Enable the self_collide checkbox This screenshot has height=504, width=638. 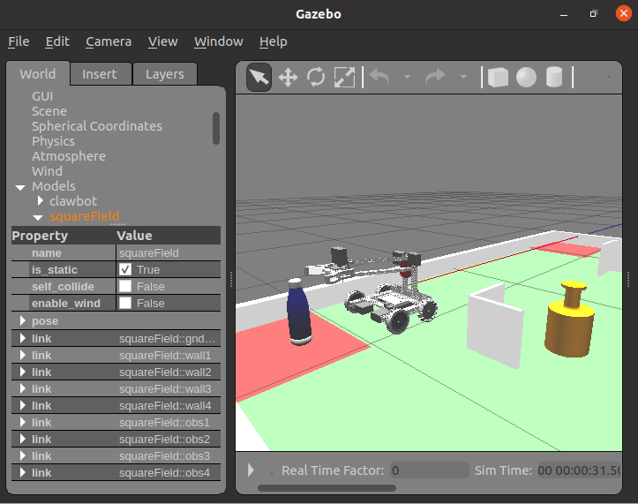tap(125, 287)
